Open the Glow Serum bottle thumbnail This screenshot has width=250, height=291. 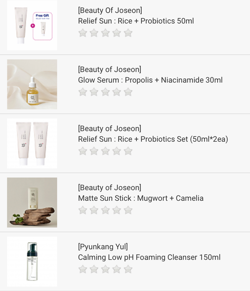click(32, 84)
